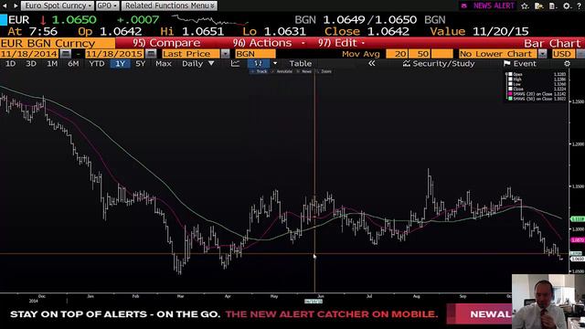585x329 pixels.
Task: Click the Event flag button
Action: pos(520,63)
